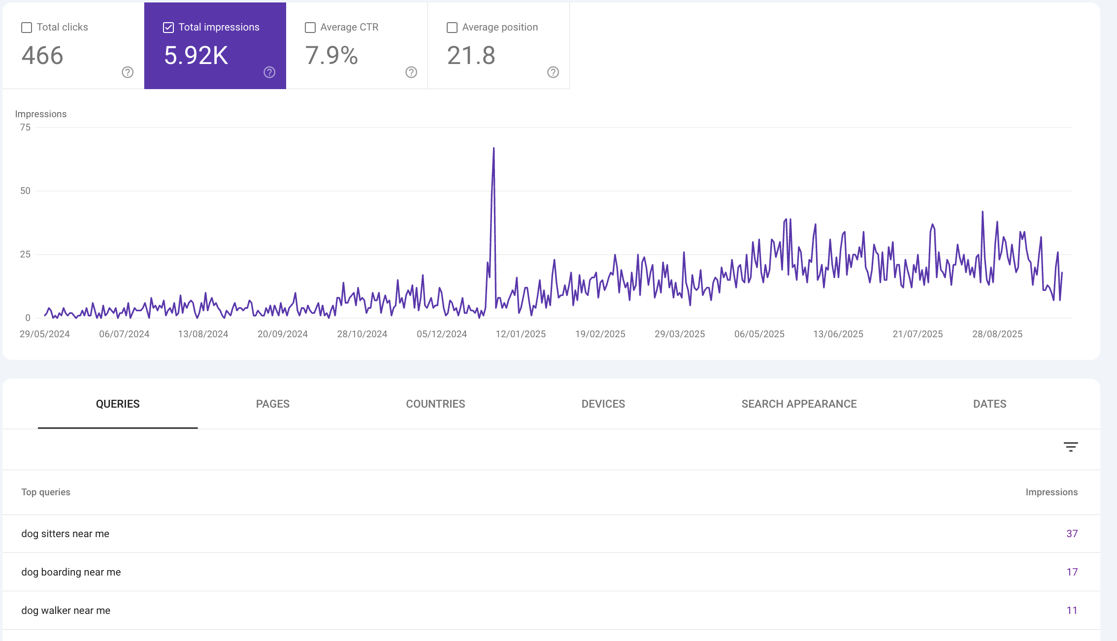1117x641 pixels.
Task: Open the filter rows icon above table
Action: click(x=1070, y=447)
